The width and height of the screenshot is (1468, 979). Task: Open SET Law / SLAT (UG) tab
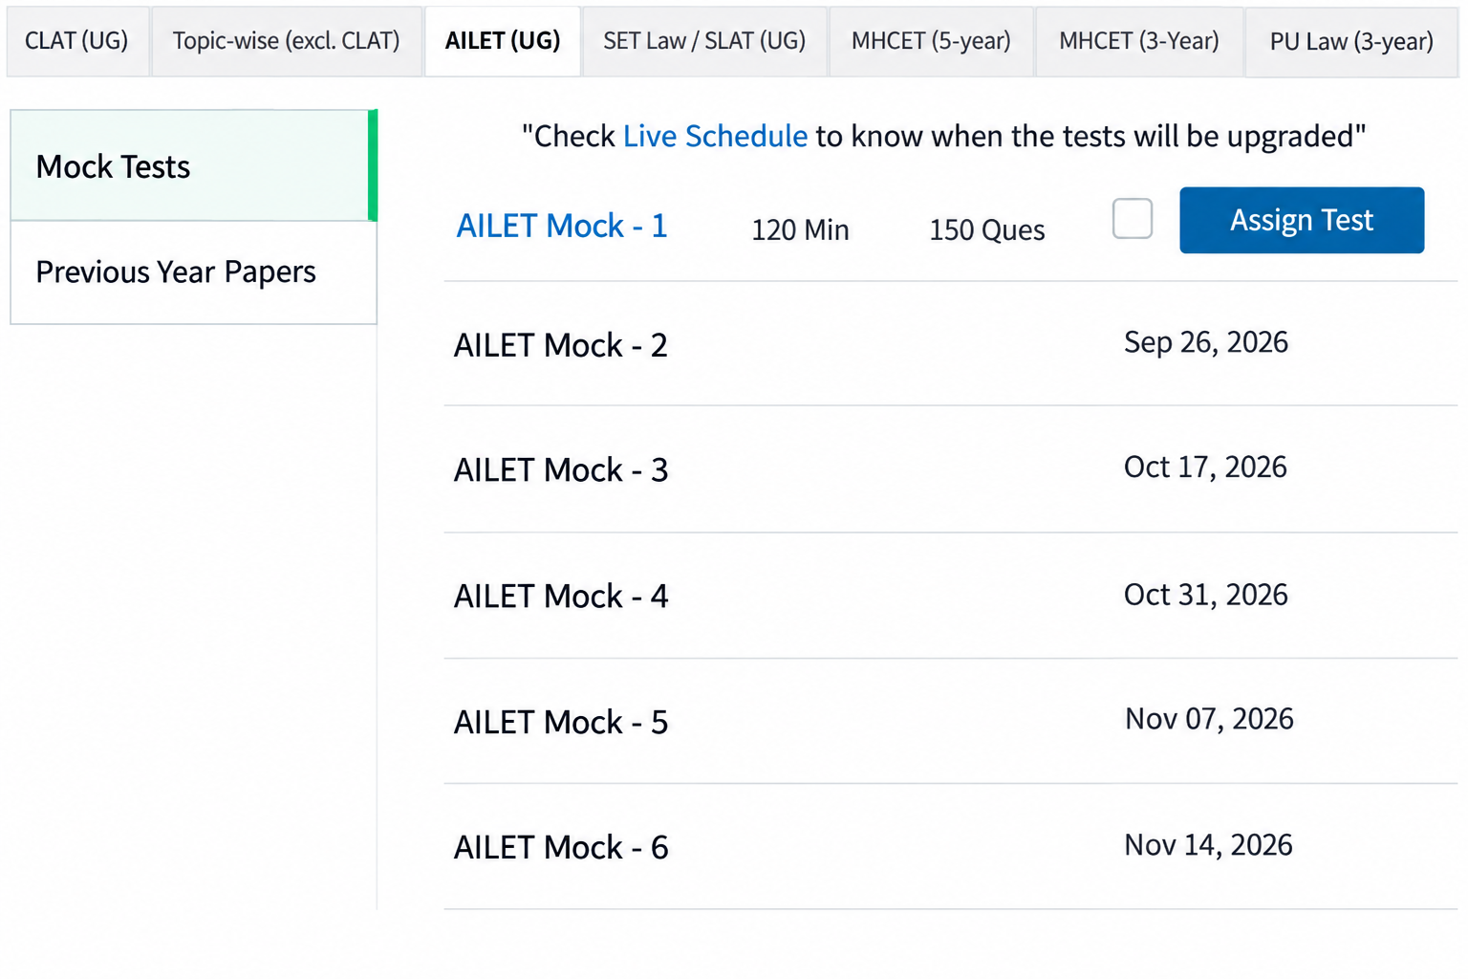(704, 41)
